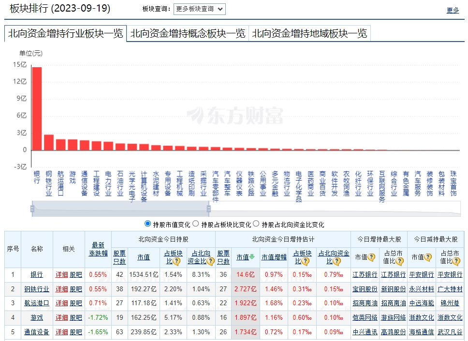
Task: Choose 持股占北向资金比变化 radio option
Action: pos(256,224)
